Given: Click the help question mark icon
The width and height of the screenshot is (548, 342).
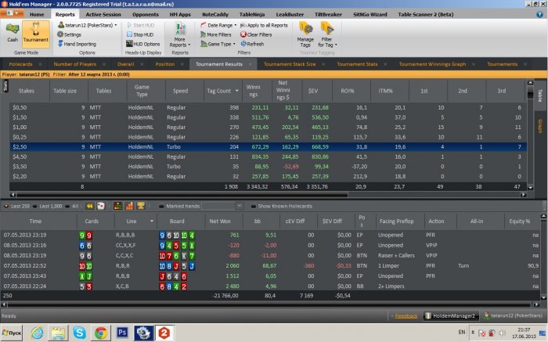Looking at the screenshot, I should [539, 14].
